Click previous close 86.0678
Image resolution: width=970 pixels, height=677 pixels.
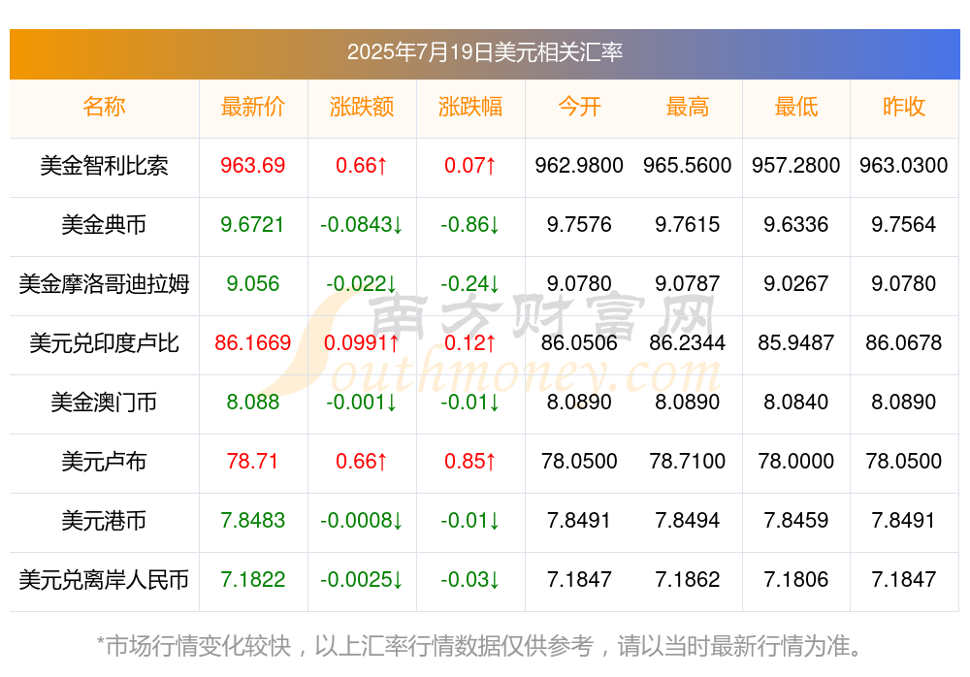[x=904, y=342]
